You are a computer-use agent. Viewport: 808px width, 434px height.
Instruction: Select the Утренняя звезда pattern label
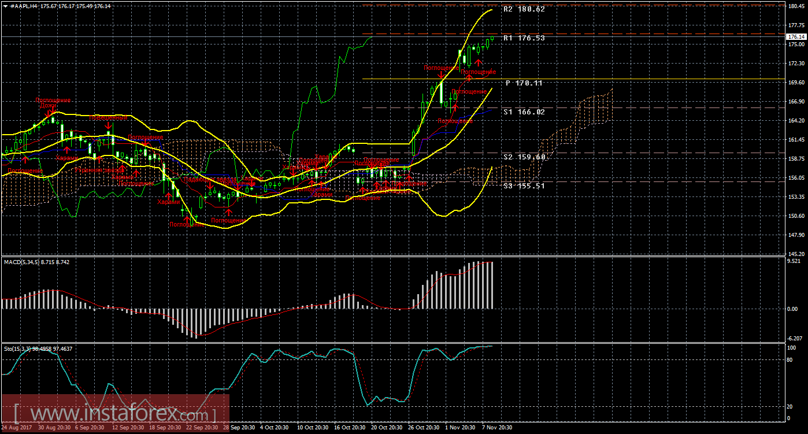point(101,170)
